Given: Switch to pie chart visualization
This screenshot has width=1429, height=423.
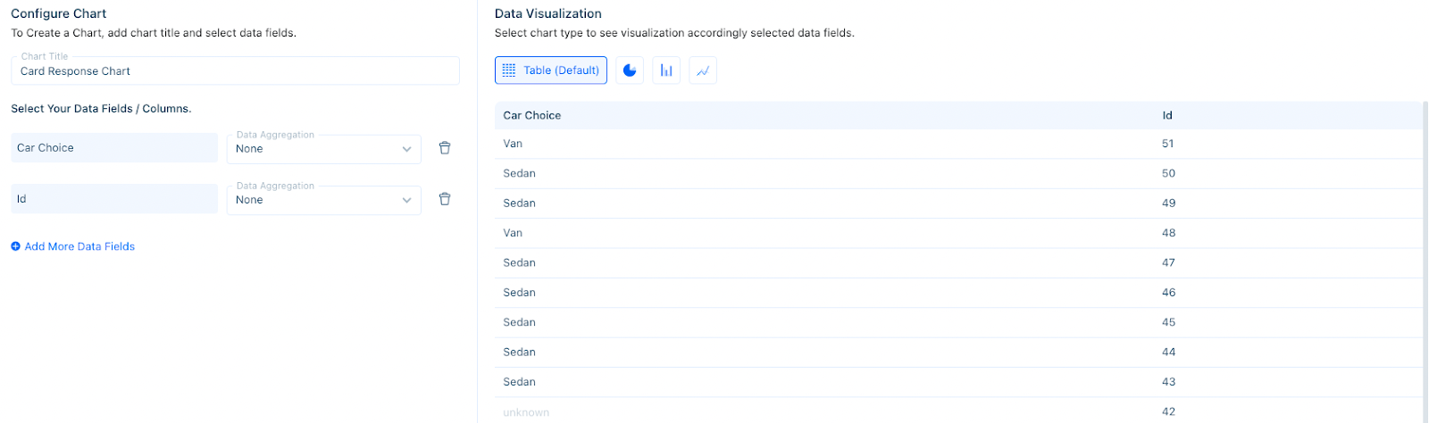Looking at the screenshot, I should coord(630,70).
